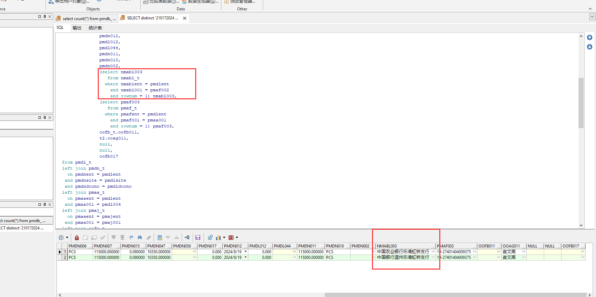596x297 pixels.
Task: Toggle pin on bottom-left docked panel
Action: pyautogui.click(x=45, y=204)
